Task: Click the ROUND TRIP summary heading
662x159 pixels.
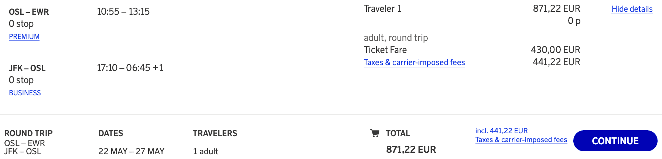Action: pos(28,133)
